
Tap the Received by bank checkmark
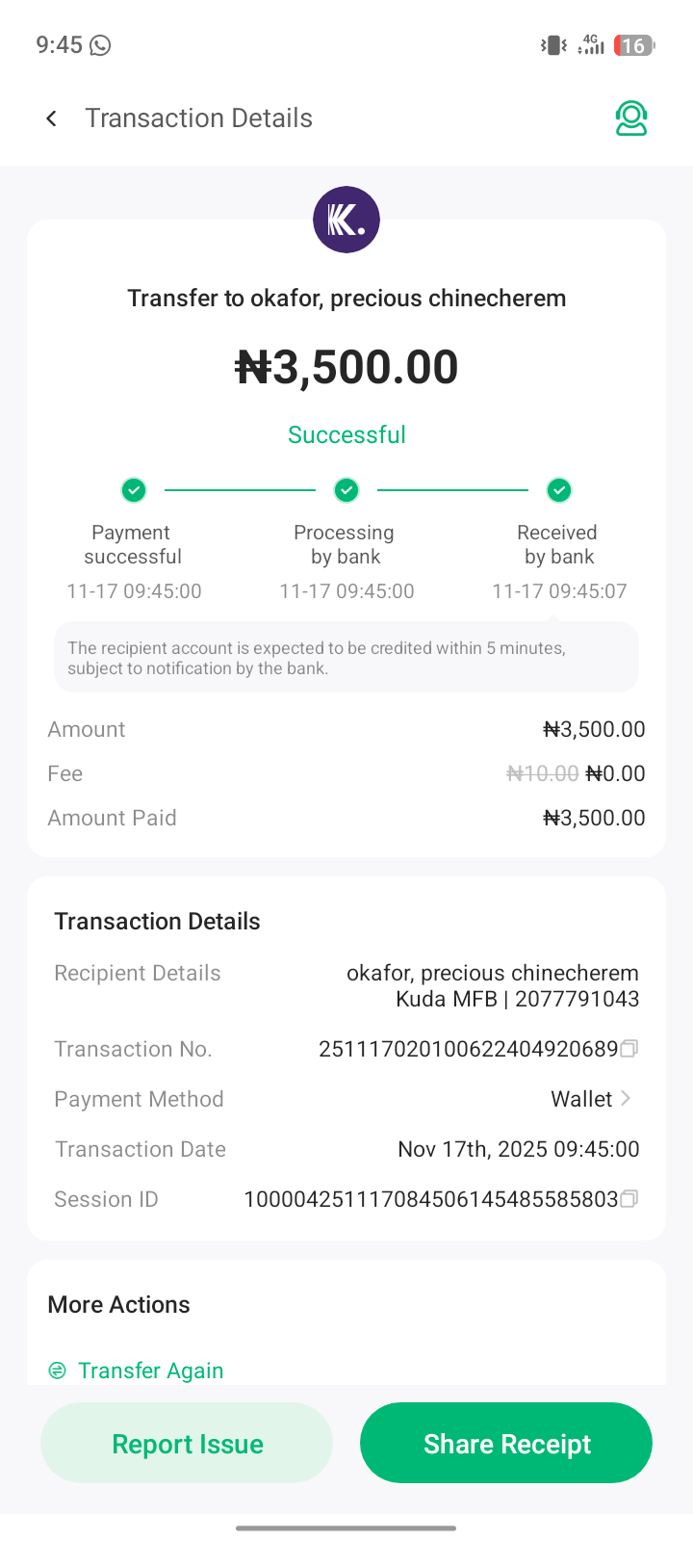coord(559,490)
